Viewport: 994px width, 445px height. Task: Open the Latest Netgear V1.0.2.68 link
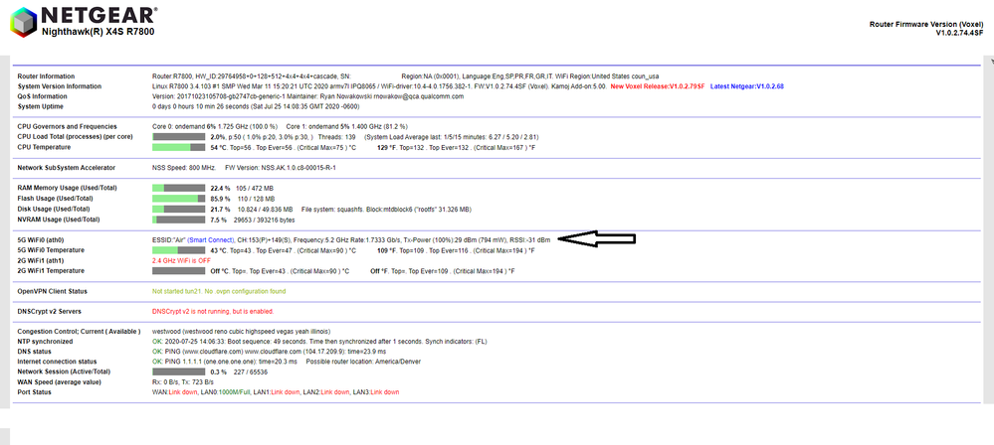click(x=747, y=86)
